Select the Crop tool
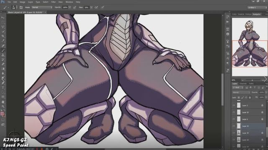The image size is (268, 150). pos(3,36)
